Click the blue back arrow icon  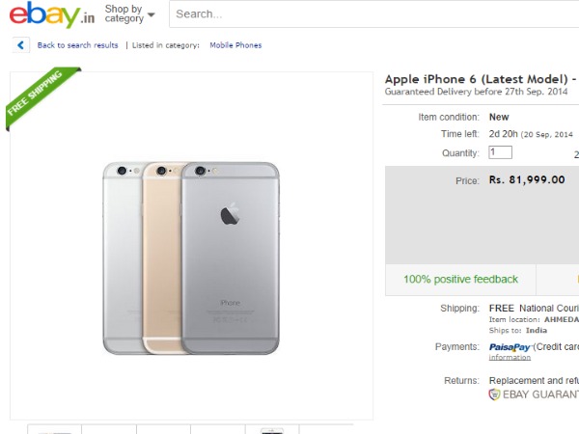pos(21,45)
